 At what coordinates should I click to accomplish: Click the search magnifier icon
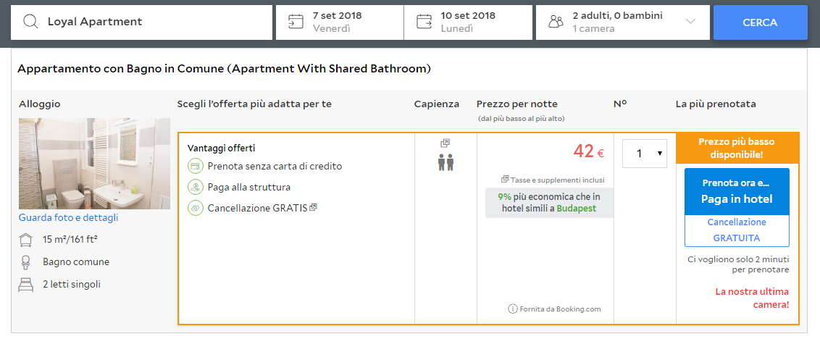30,22
